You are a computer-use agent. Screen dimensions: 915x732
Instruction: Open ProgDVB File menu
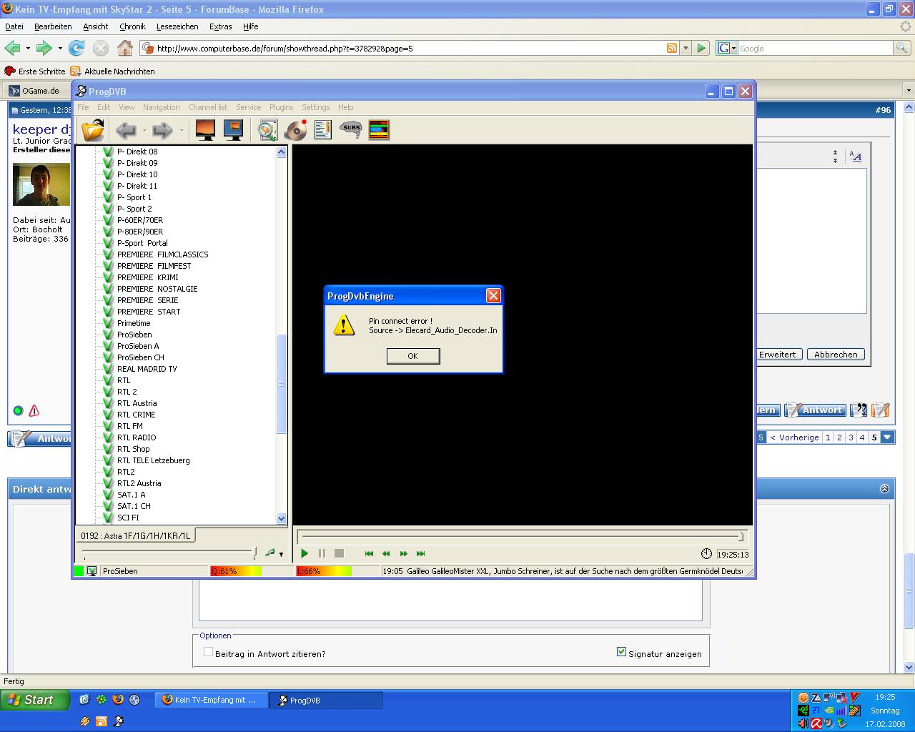83,107
